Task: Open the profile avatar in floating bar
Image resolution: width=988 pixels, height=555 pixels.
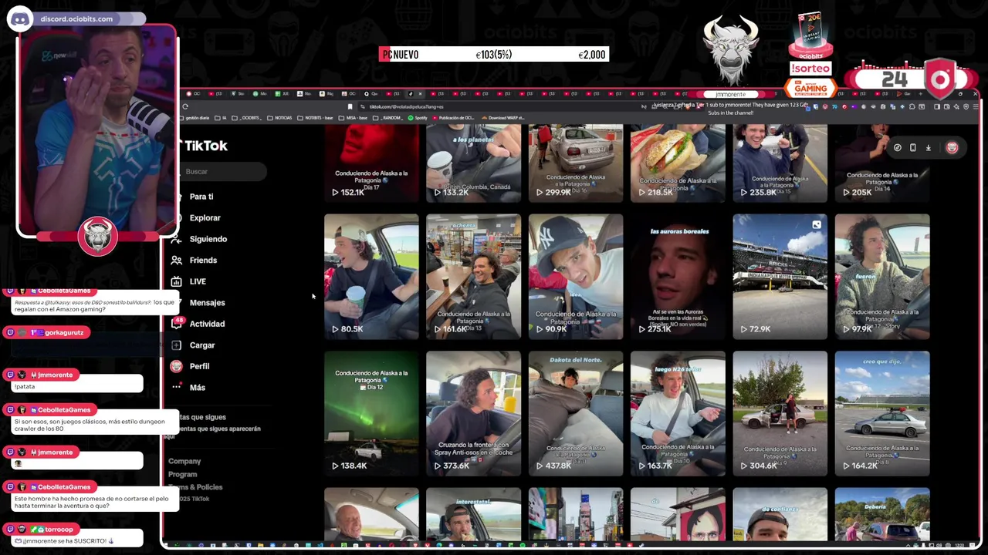Action: (x=952, y=147)
